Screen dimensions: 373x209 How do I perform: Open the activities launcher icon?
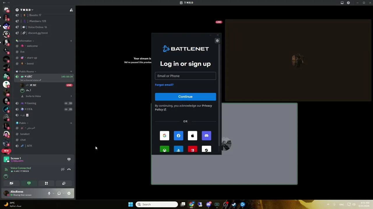coord(46,183)
